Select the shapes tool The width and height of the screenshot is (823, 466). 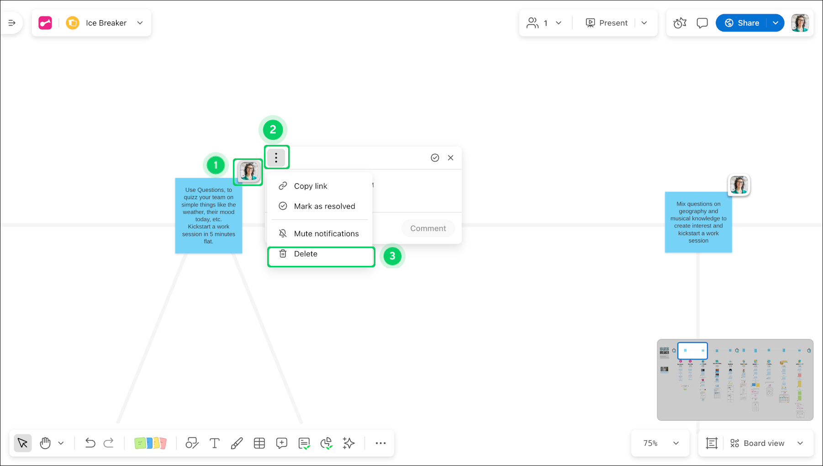(x=192, y=443)
